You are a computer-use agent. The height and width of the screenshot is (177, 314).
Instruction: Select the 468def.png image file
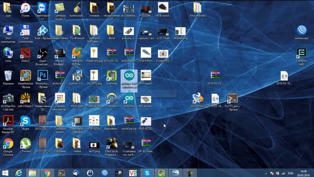[x=181, y=32]
